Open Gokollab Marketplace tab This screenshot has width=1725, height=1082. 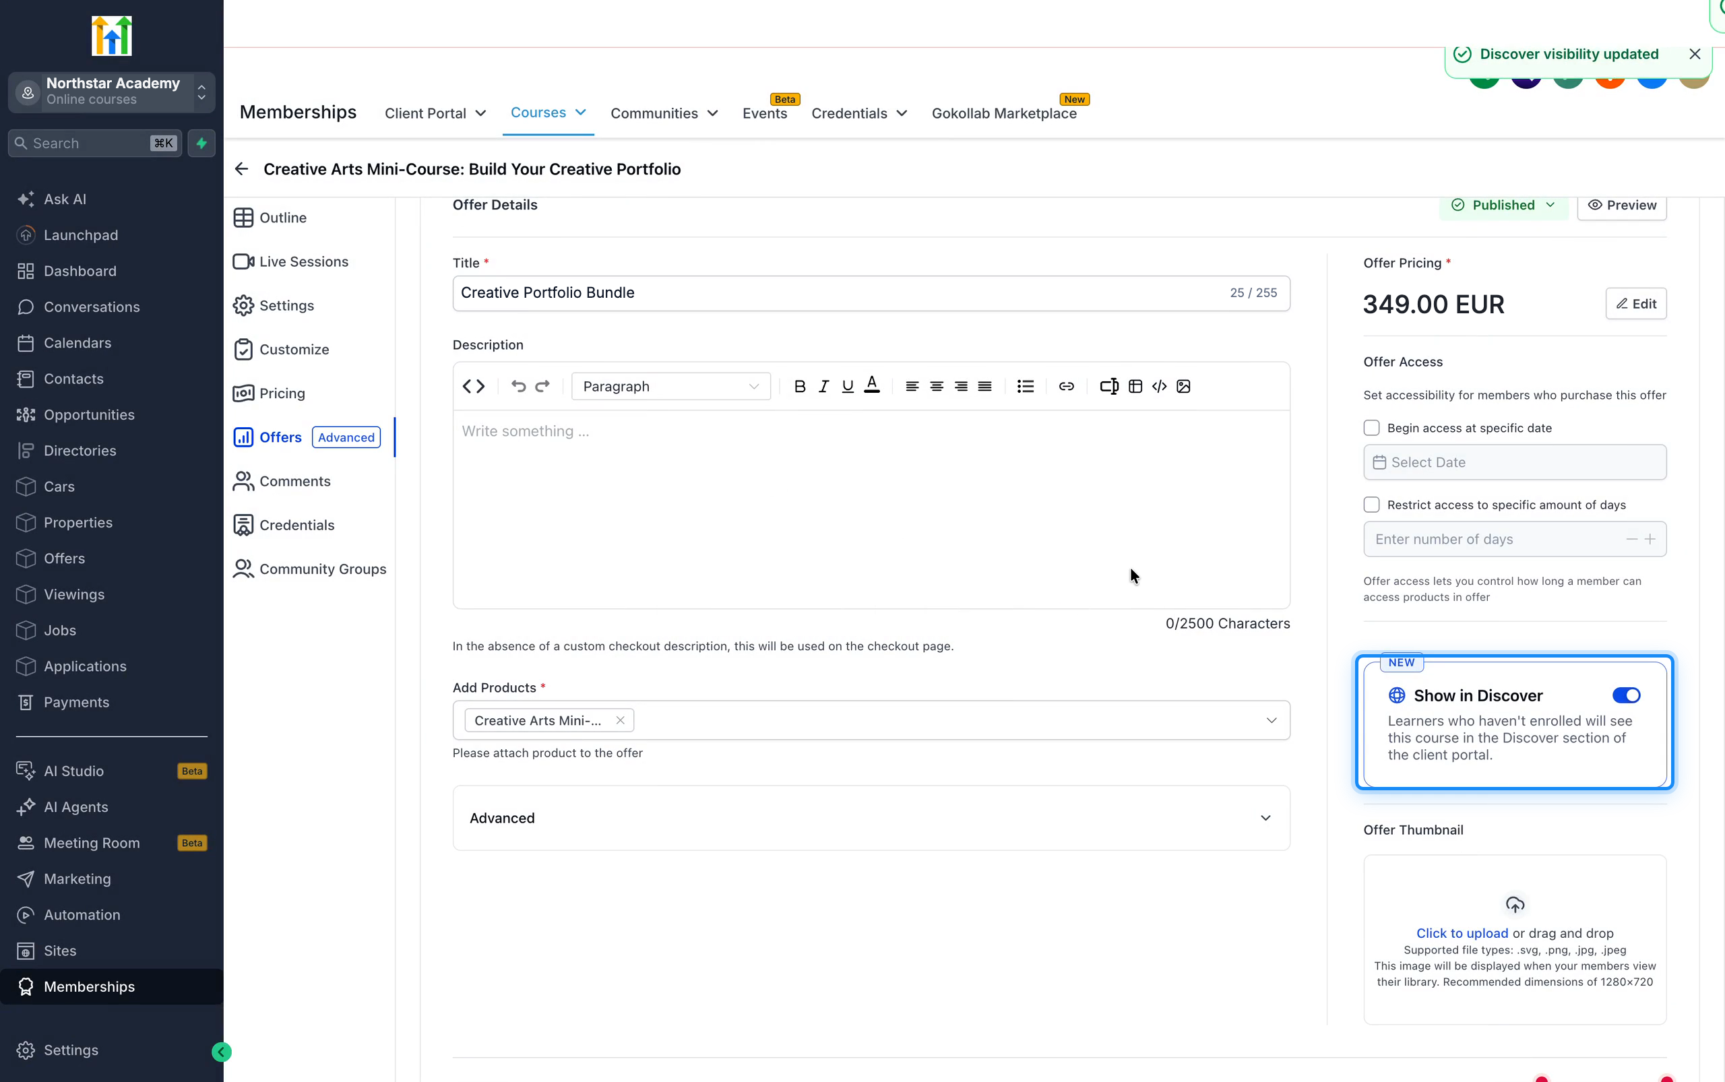pyautogui.click(x=1003, y=113)
